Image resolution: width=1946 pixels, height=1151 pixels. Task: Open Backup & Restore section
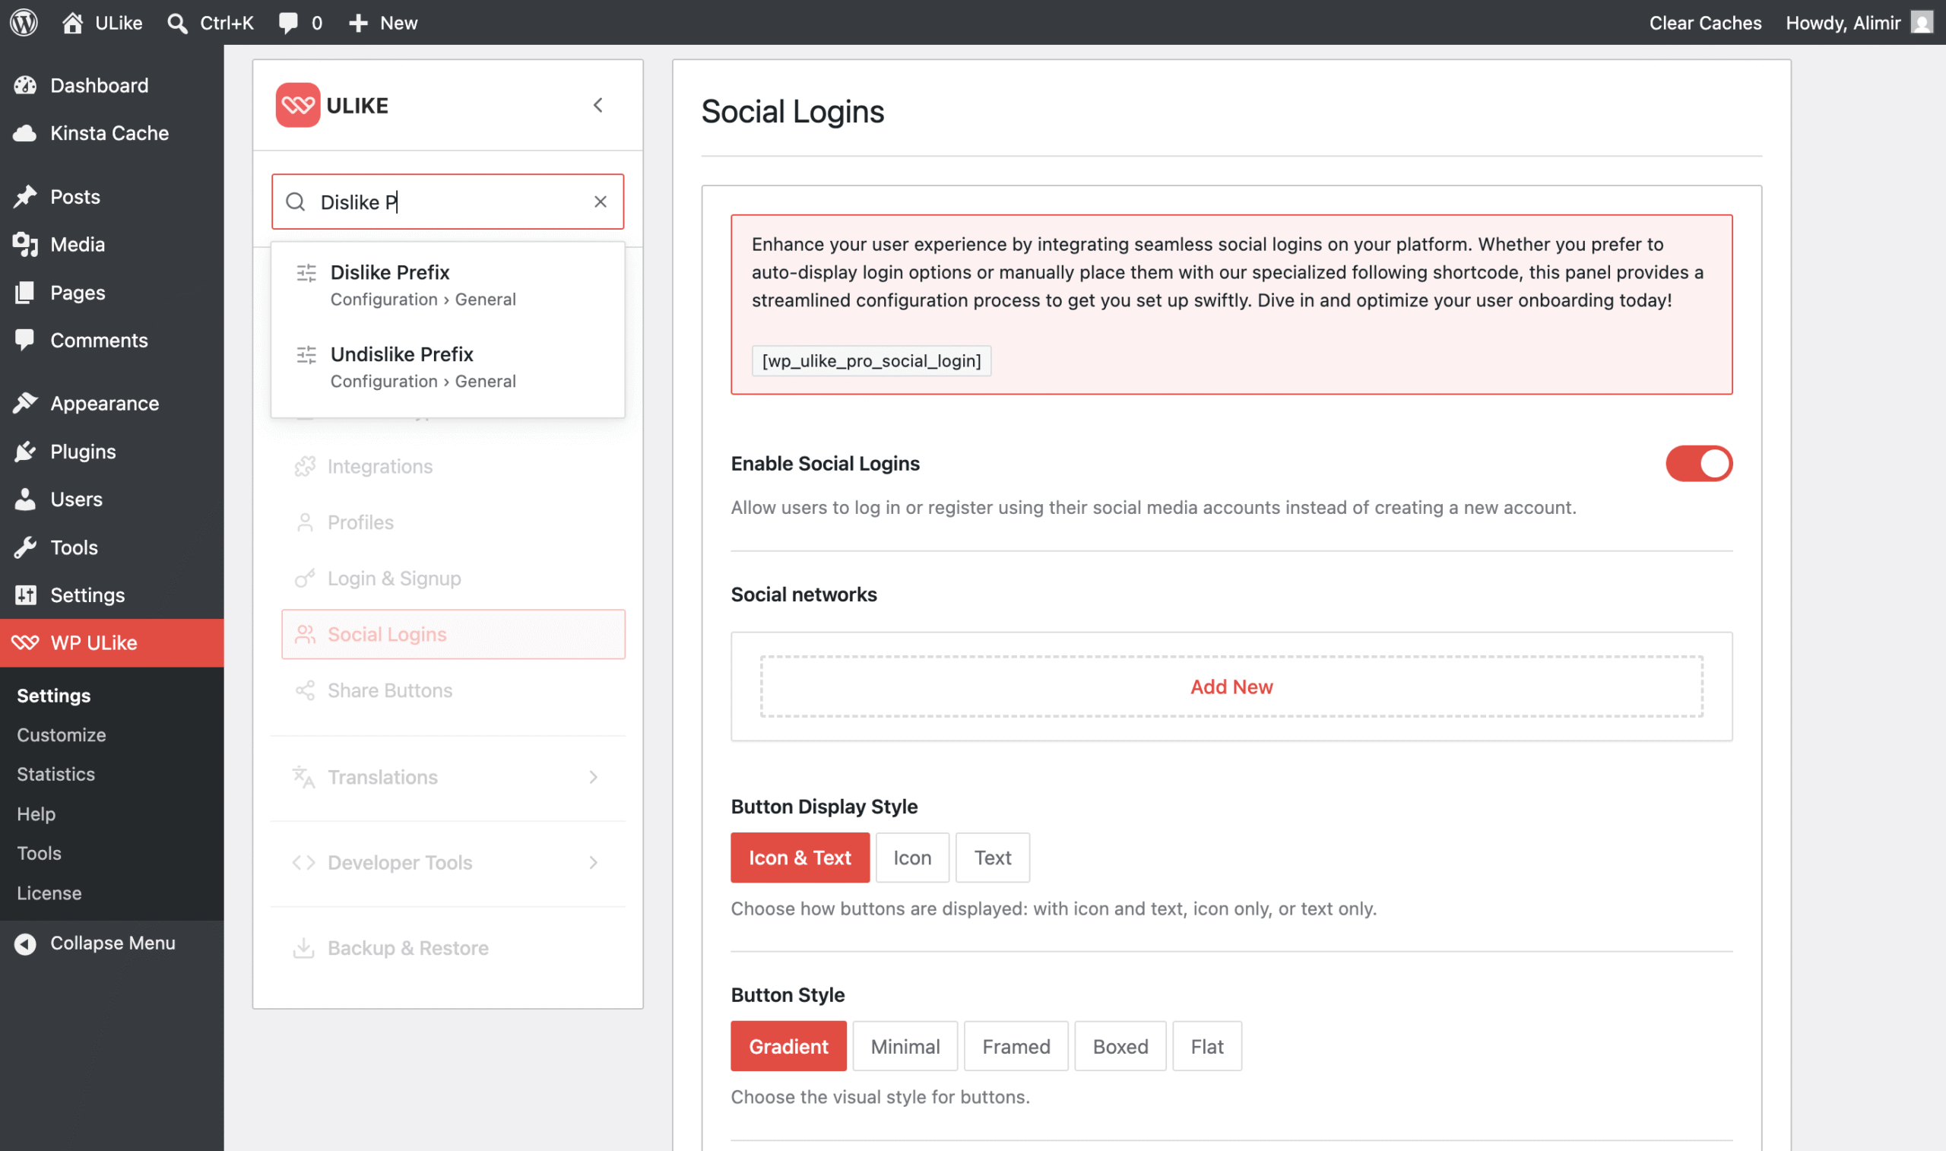[x=447, y=948]
